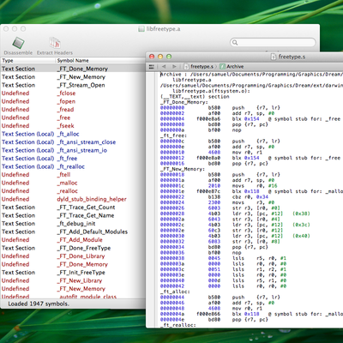343x343 pixels.
Task: Select the undefined _fseek symbol
Action: pyautogui.click(x=73, y=126)
